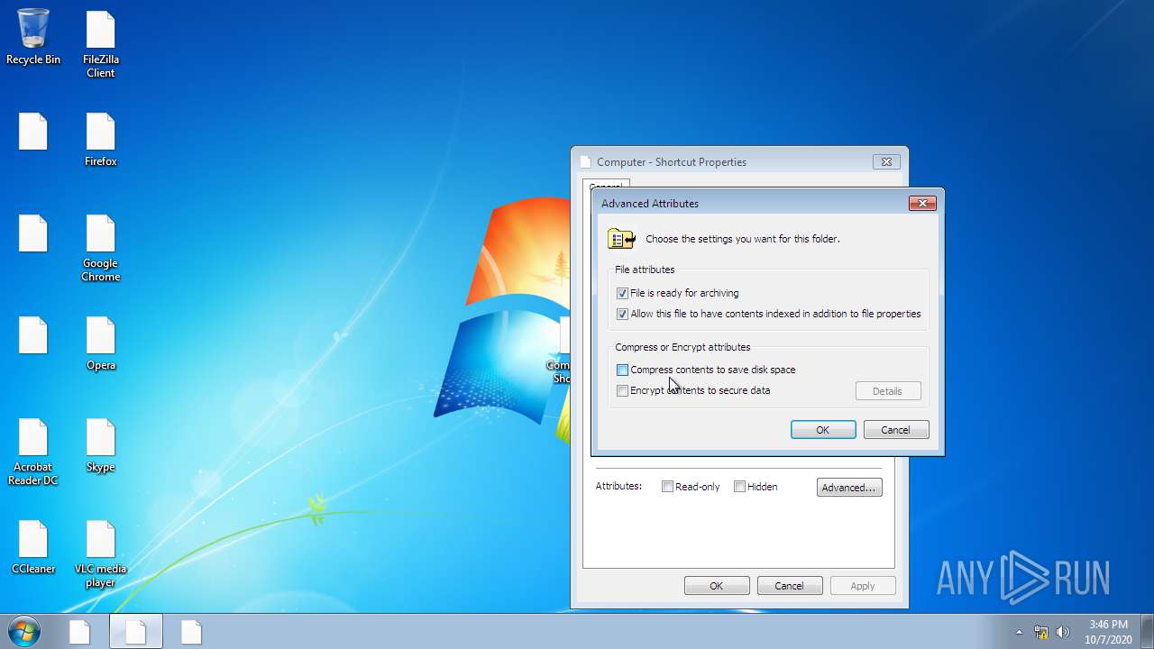
Task: Toggle File is ready for archiving
Action: (622, 293)
